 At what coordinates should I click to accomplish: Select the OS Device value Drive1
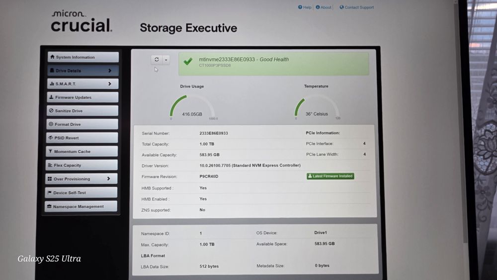coord(321,232)
